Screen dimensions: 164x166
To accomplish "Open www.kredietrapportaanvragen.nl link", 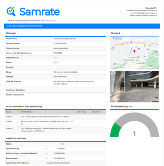I will point(144,13).
